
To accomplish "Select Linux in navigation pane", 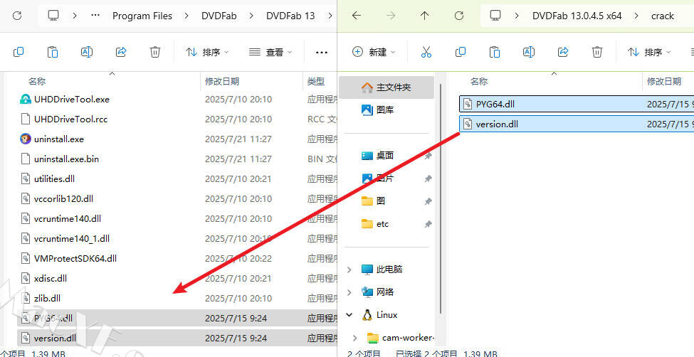I will pos(387,315).
